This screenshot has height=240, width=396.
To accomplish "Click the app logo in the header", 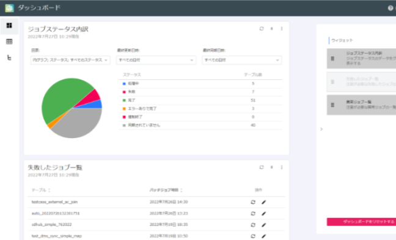I will [9, 8].
